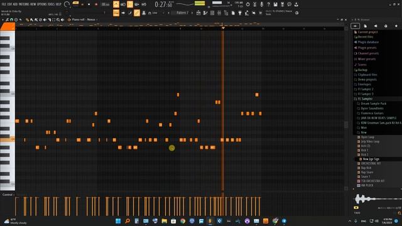
Task: Click the render export icon
Action: 282,4
